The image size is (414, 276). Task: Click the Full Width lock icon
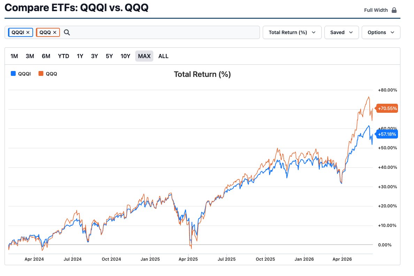click(x=394, y=10)
